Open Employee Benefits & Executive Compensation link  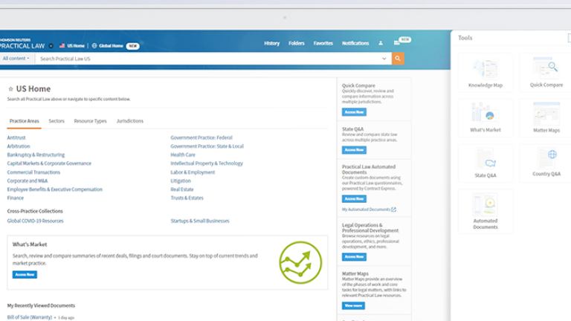pyautogui.click(x=54, y=189)
